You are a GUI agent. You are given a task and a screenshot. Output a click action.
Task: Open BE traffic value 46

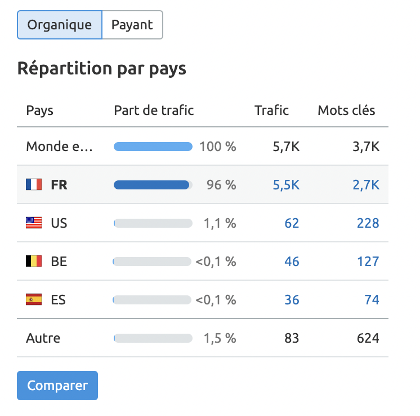pos(292,262)
